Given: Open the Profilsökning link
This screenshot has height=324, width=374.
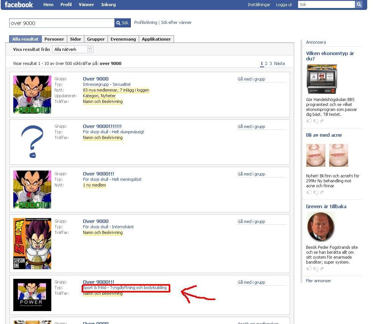Looking at the screenshot, I should (x=146, y=22).
